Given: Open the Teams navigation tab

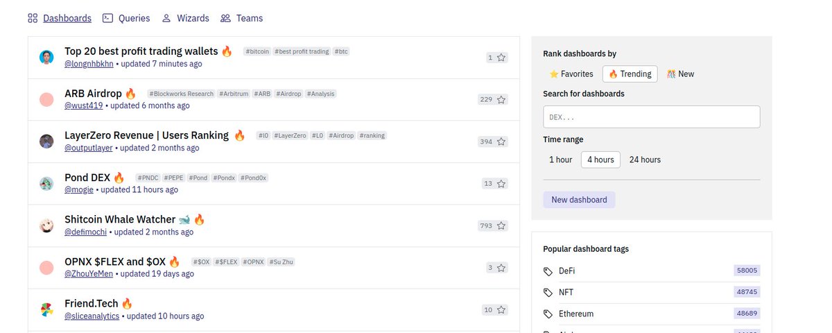Looking at the screenshot, I should click(x=250, y=18).
